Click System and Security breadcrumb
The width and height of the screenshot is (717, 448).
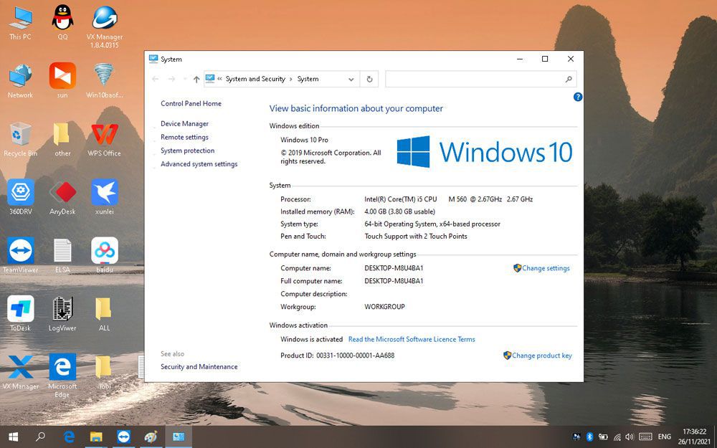pos(255,79)
